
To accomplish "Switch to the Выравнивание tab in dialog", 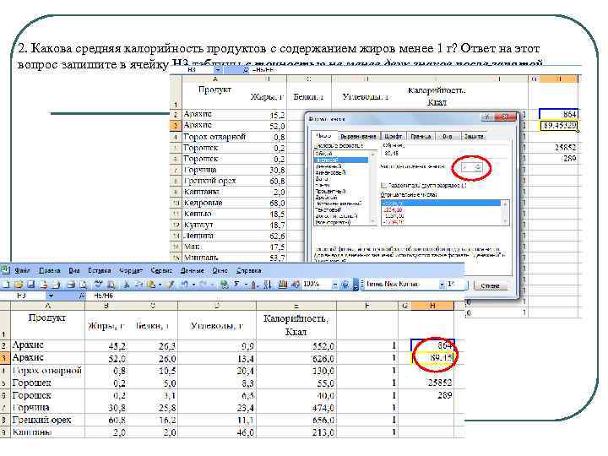I will tap(358, 137).
